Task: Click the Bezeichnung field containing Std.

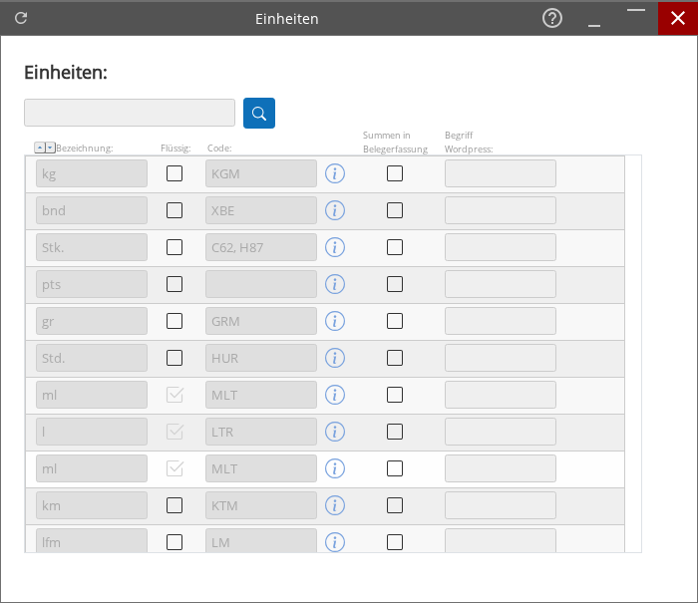Action: coord(92,358)
